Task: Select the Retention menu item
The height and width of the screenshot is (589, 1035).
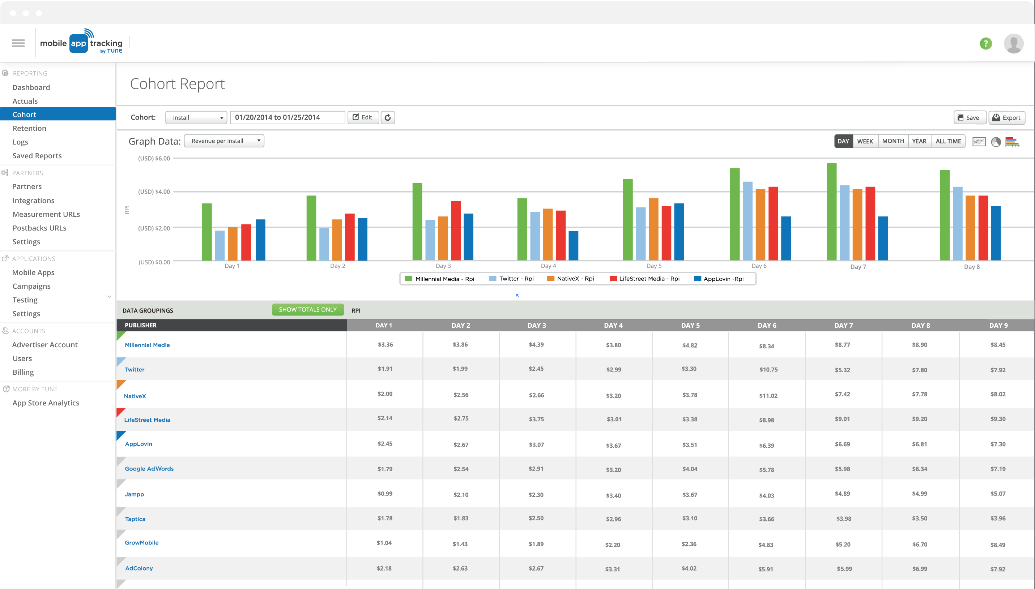Action: click(x=30, y=128)
